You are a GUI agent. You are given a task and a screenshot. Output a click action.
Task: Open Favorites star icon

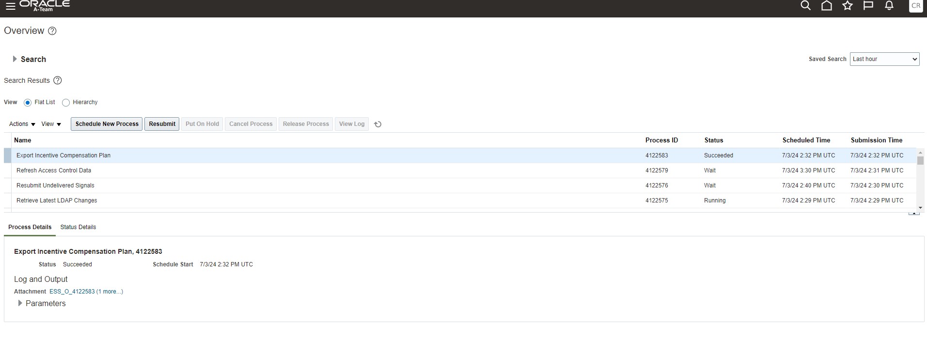(x=848, y=5)
